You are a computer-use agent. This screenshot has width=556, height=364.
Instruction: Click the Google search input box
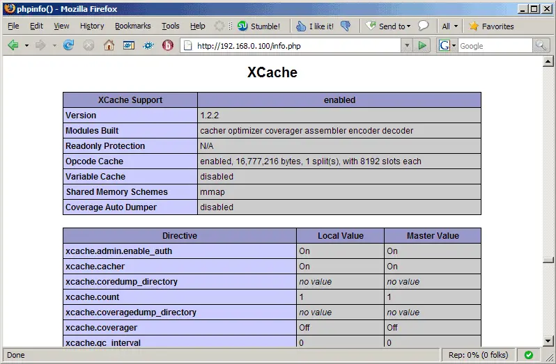point(495,45)
